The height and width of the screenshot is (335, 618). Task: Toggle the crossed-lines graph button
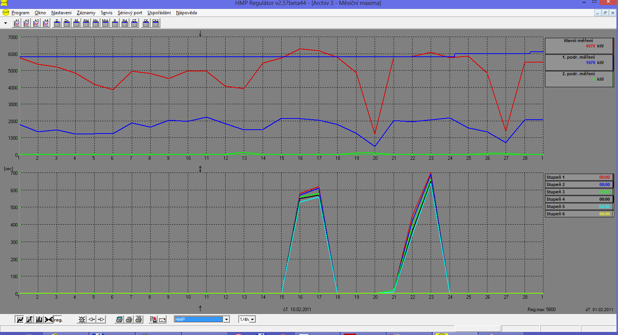49,319
